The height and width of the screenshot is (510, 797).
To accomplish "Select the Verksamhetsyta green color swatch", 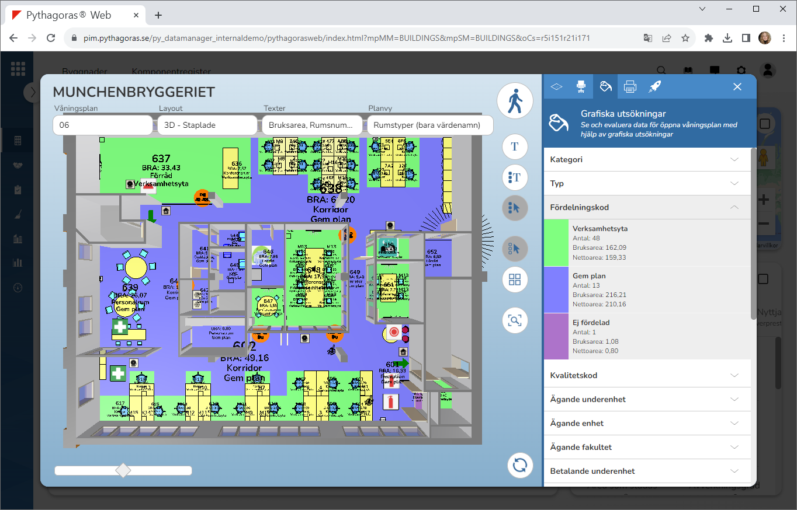I will [556, 243].
